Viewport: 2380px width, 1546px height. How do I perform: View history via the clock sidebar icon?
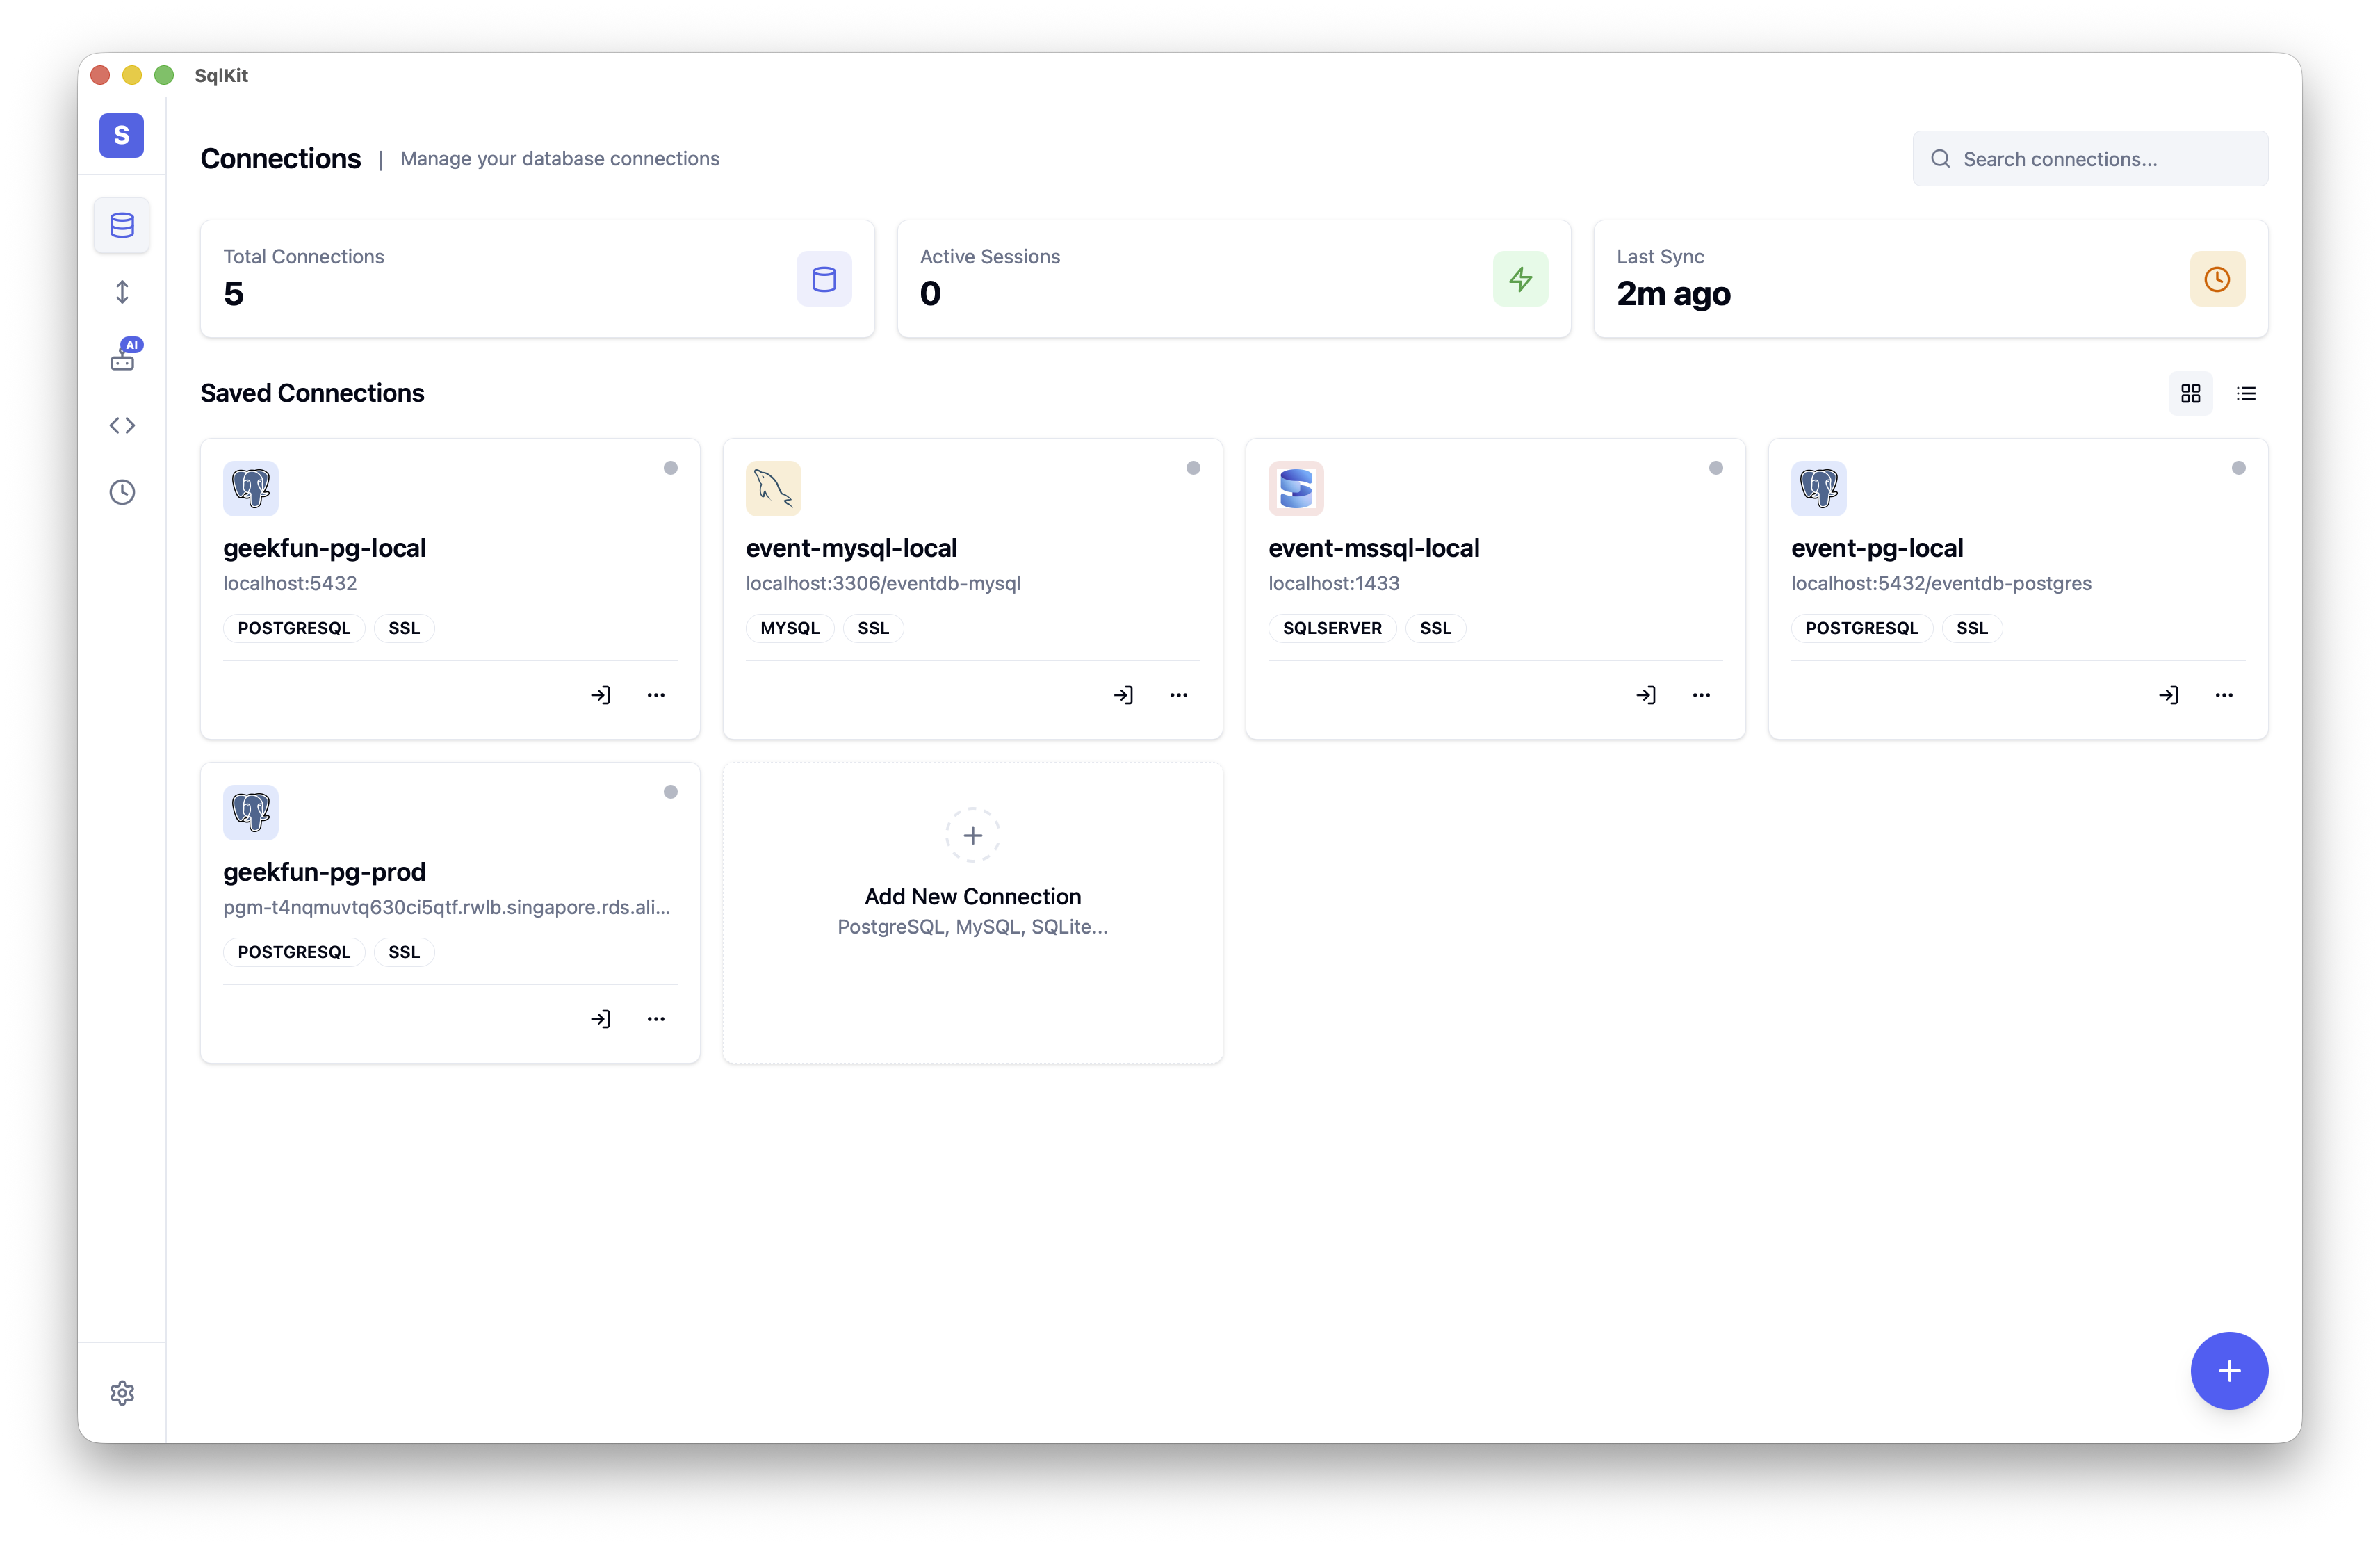click(122, 491)
